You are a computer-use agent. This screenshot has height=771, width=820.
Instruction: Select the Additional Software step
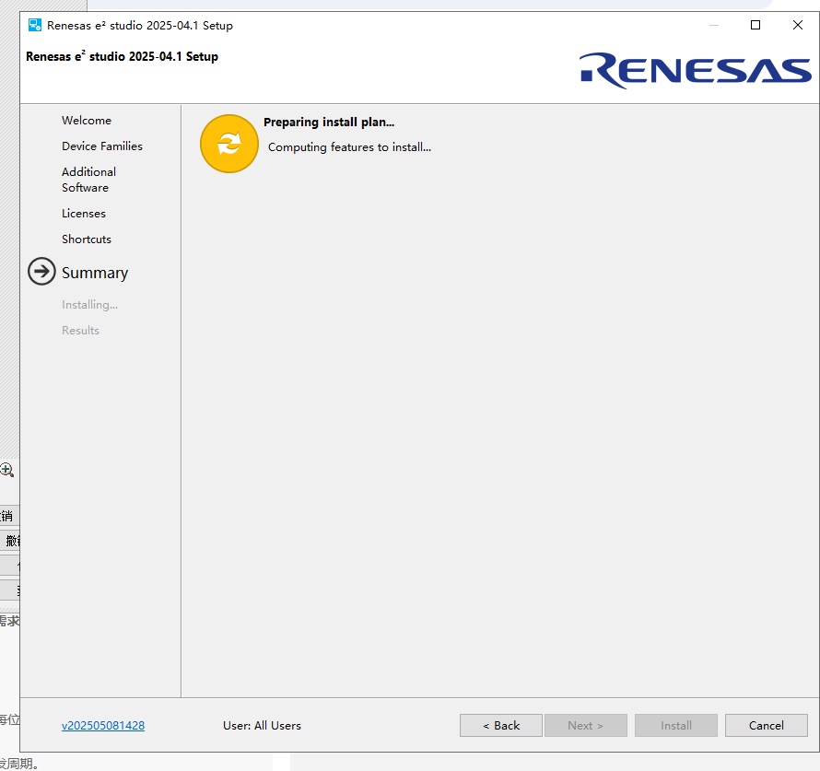(x=88, y=180)
